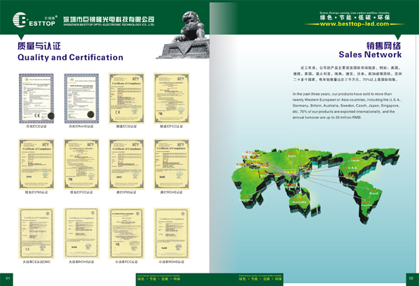The width and height of the screenshot is (419, 286).
Task: View the 小功率ROHS认证 certificate image
Action: [172, 234]
